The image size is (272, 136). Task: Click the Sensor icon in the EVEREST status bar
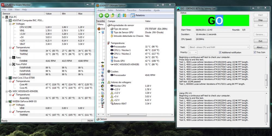(98, 119)
